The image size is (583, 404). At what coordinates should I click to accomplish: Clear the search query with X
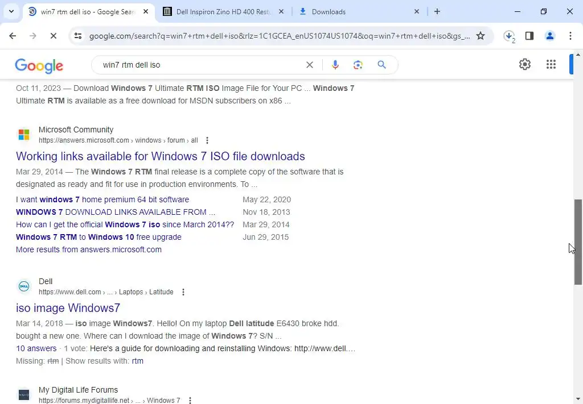click(x=309, y=65)
